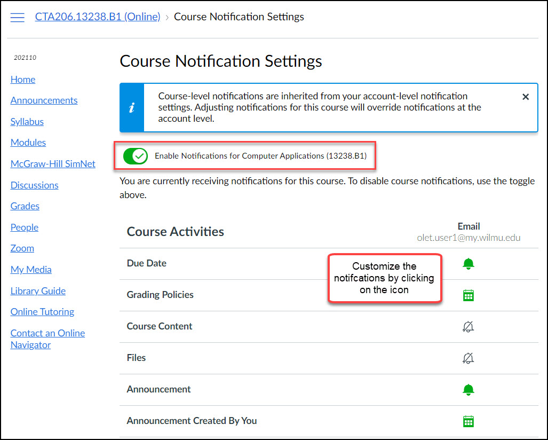
Task: Open the Discussions page
Action: coord(34,185)
